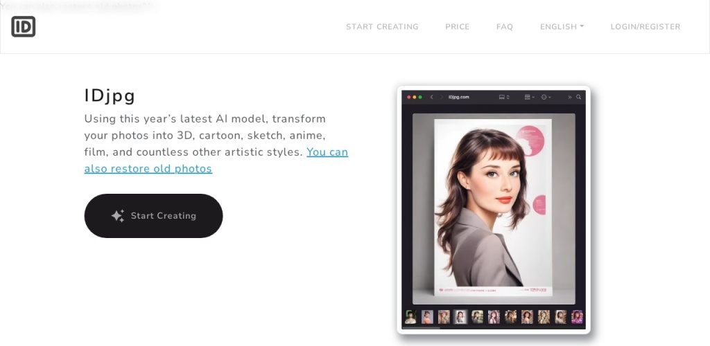Choose the purple-toned filmstrip thumbnail
The image size is (710, 346).
point(577,317)
